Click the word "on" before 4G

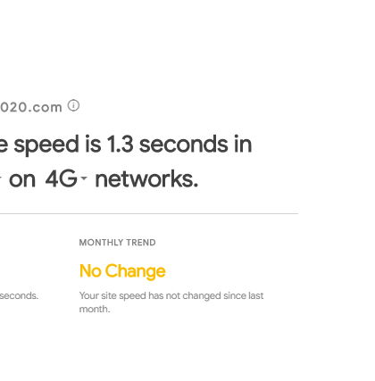[22, 180]
